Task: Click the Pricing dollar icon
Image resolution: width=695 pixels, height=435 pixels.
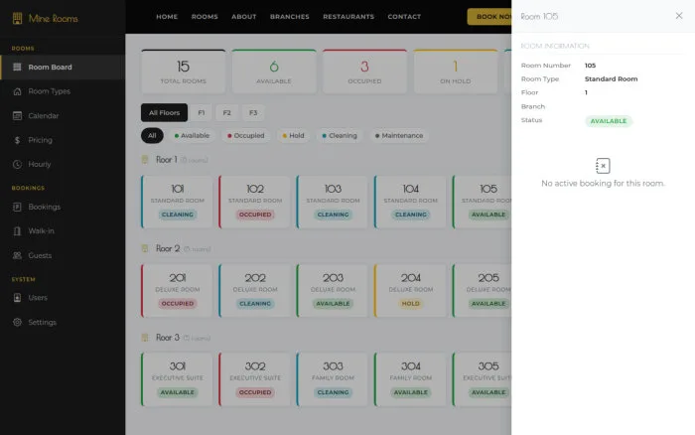Action: click(17, 140)
